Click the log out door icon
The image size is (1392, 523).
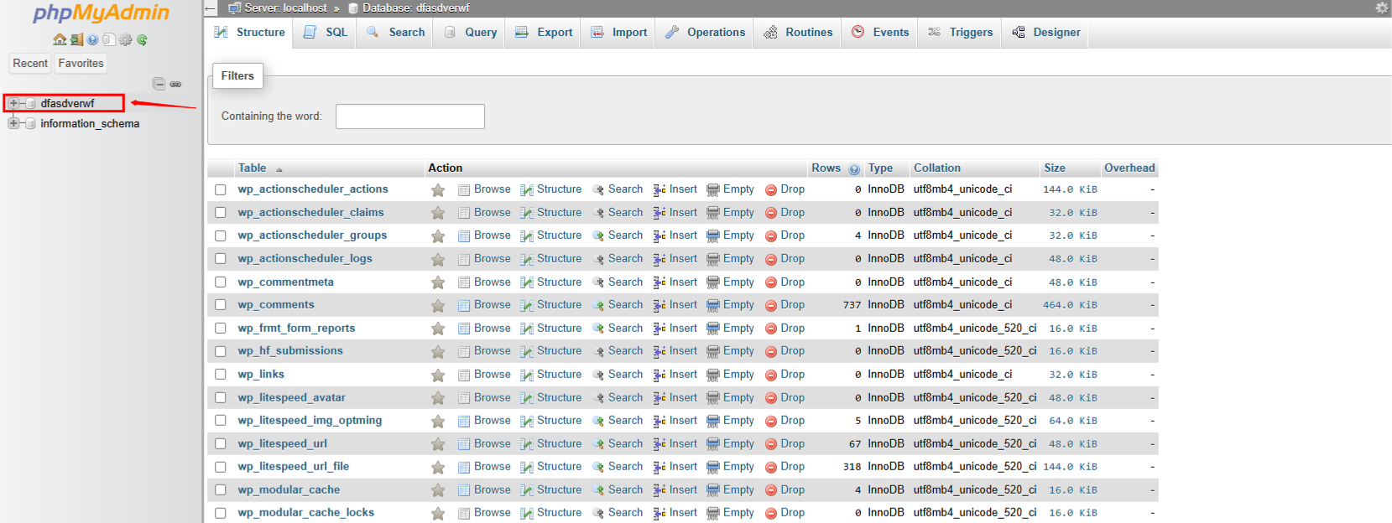click(x=76, y=39)
